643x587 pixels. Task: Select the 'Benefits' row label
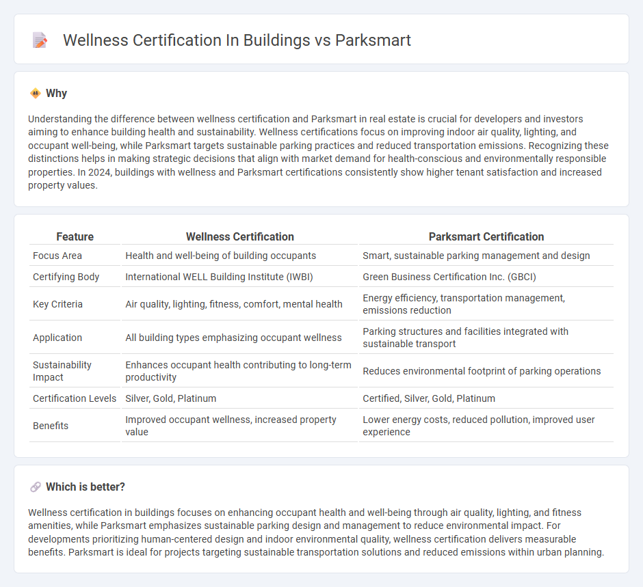pos(51,426)
